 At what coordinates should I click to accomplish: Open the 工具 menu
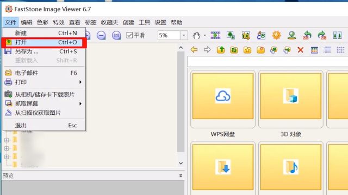(x=145, y=22)
